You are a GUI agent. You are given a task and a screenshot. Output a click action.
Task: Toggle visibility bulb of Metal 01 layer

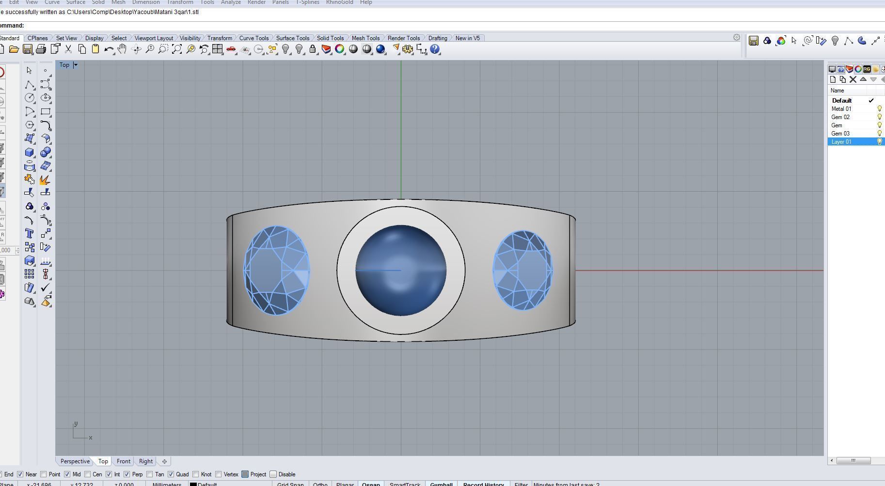coord(879,109)
